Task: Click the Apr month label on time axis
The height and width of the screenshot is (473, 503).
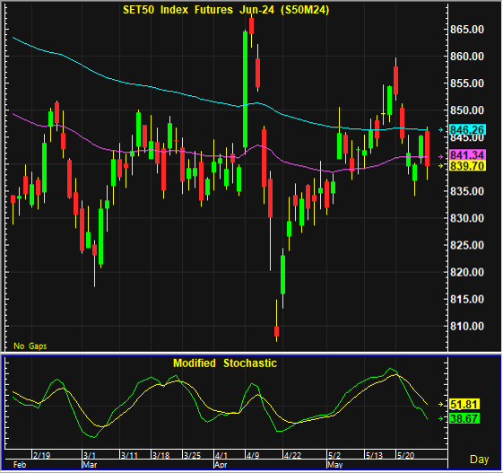Action: tap(221, 465)
